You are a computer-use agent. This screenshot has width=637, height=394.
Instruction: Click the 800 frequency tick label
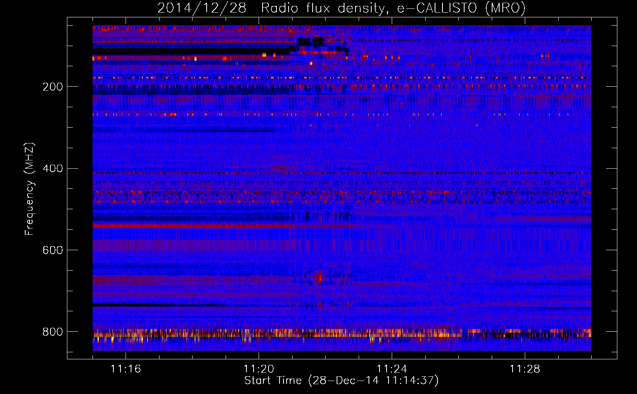click(x=53, y=332)
